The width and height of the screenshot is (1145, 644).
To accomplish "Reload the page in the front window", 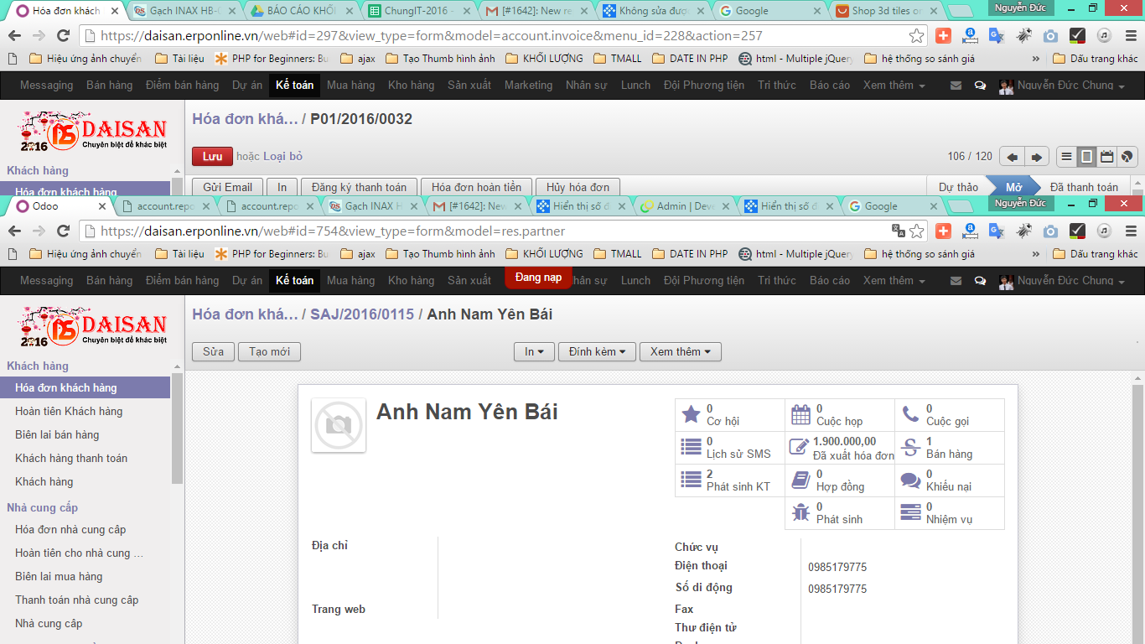I will [x=63, y=231].
